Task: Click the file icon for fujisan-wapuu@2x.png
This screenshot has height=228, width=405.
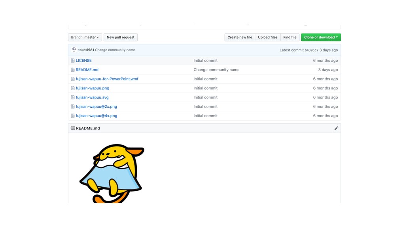Action: [x=73, y=106]
